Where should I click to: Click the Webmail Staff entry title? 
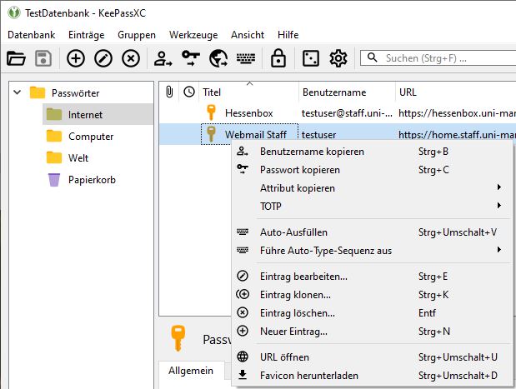coord(256,135)
